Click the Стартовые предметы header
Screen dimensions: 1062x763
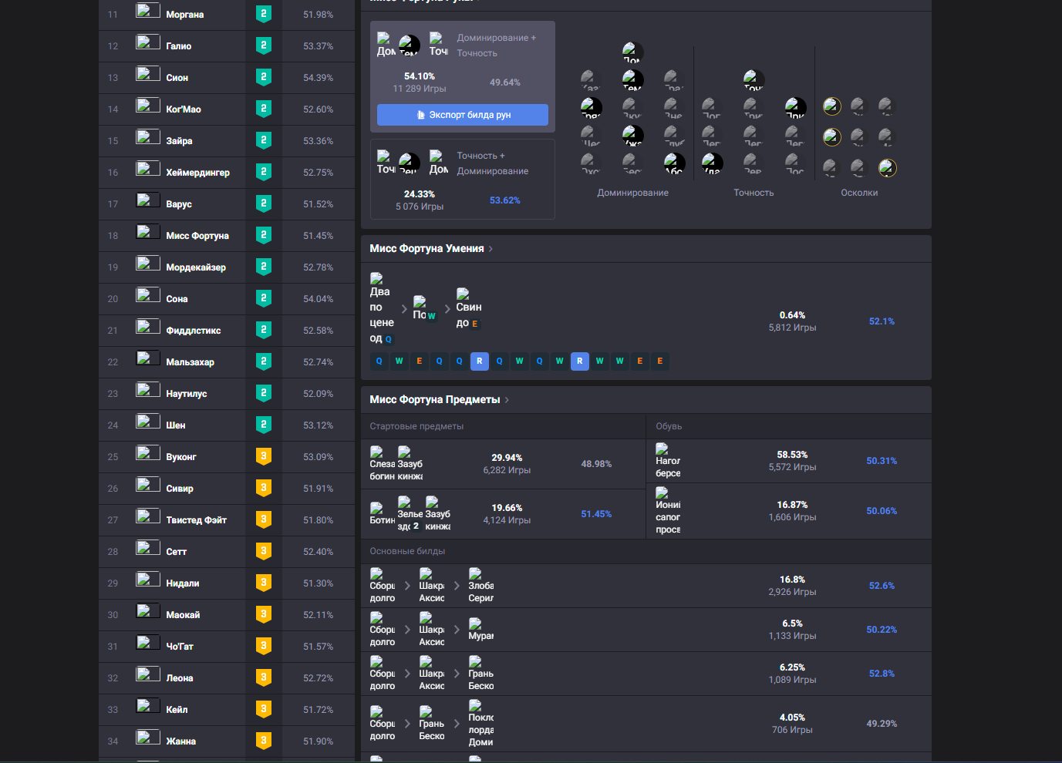(416, 426)
